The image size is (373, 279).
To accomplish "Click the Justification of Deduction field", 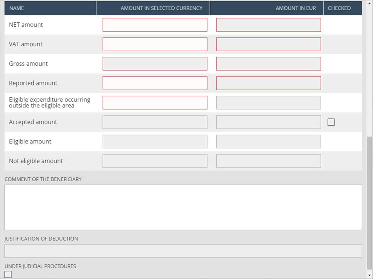I will tap(183, 251).
